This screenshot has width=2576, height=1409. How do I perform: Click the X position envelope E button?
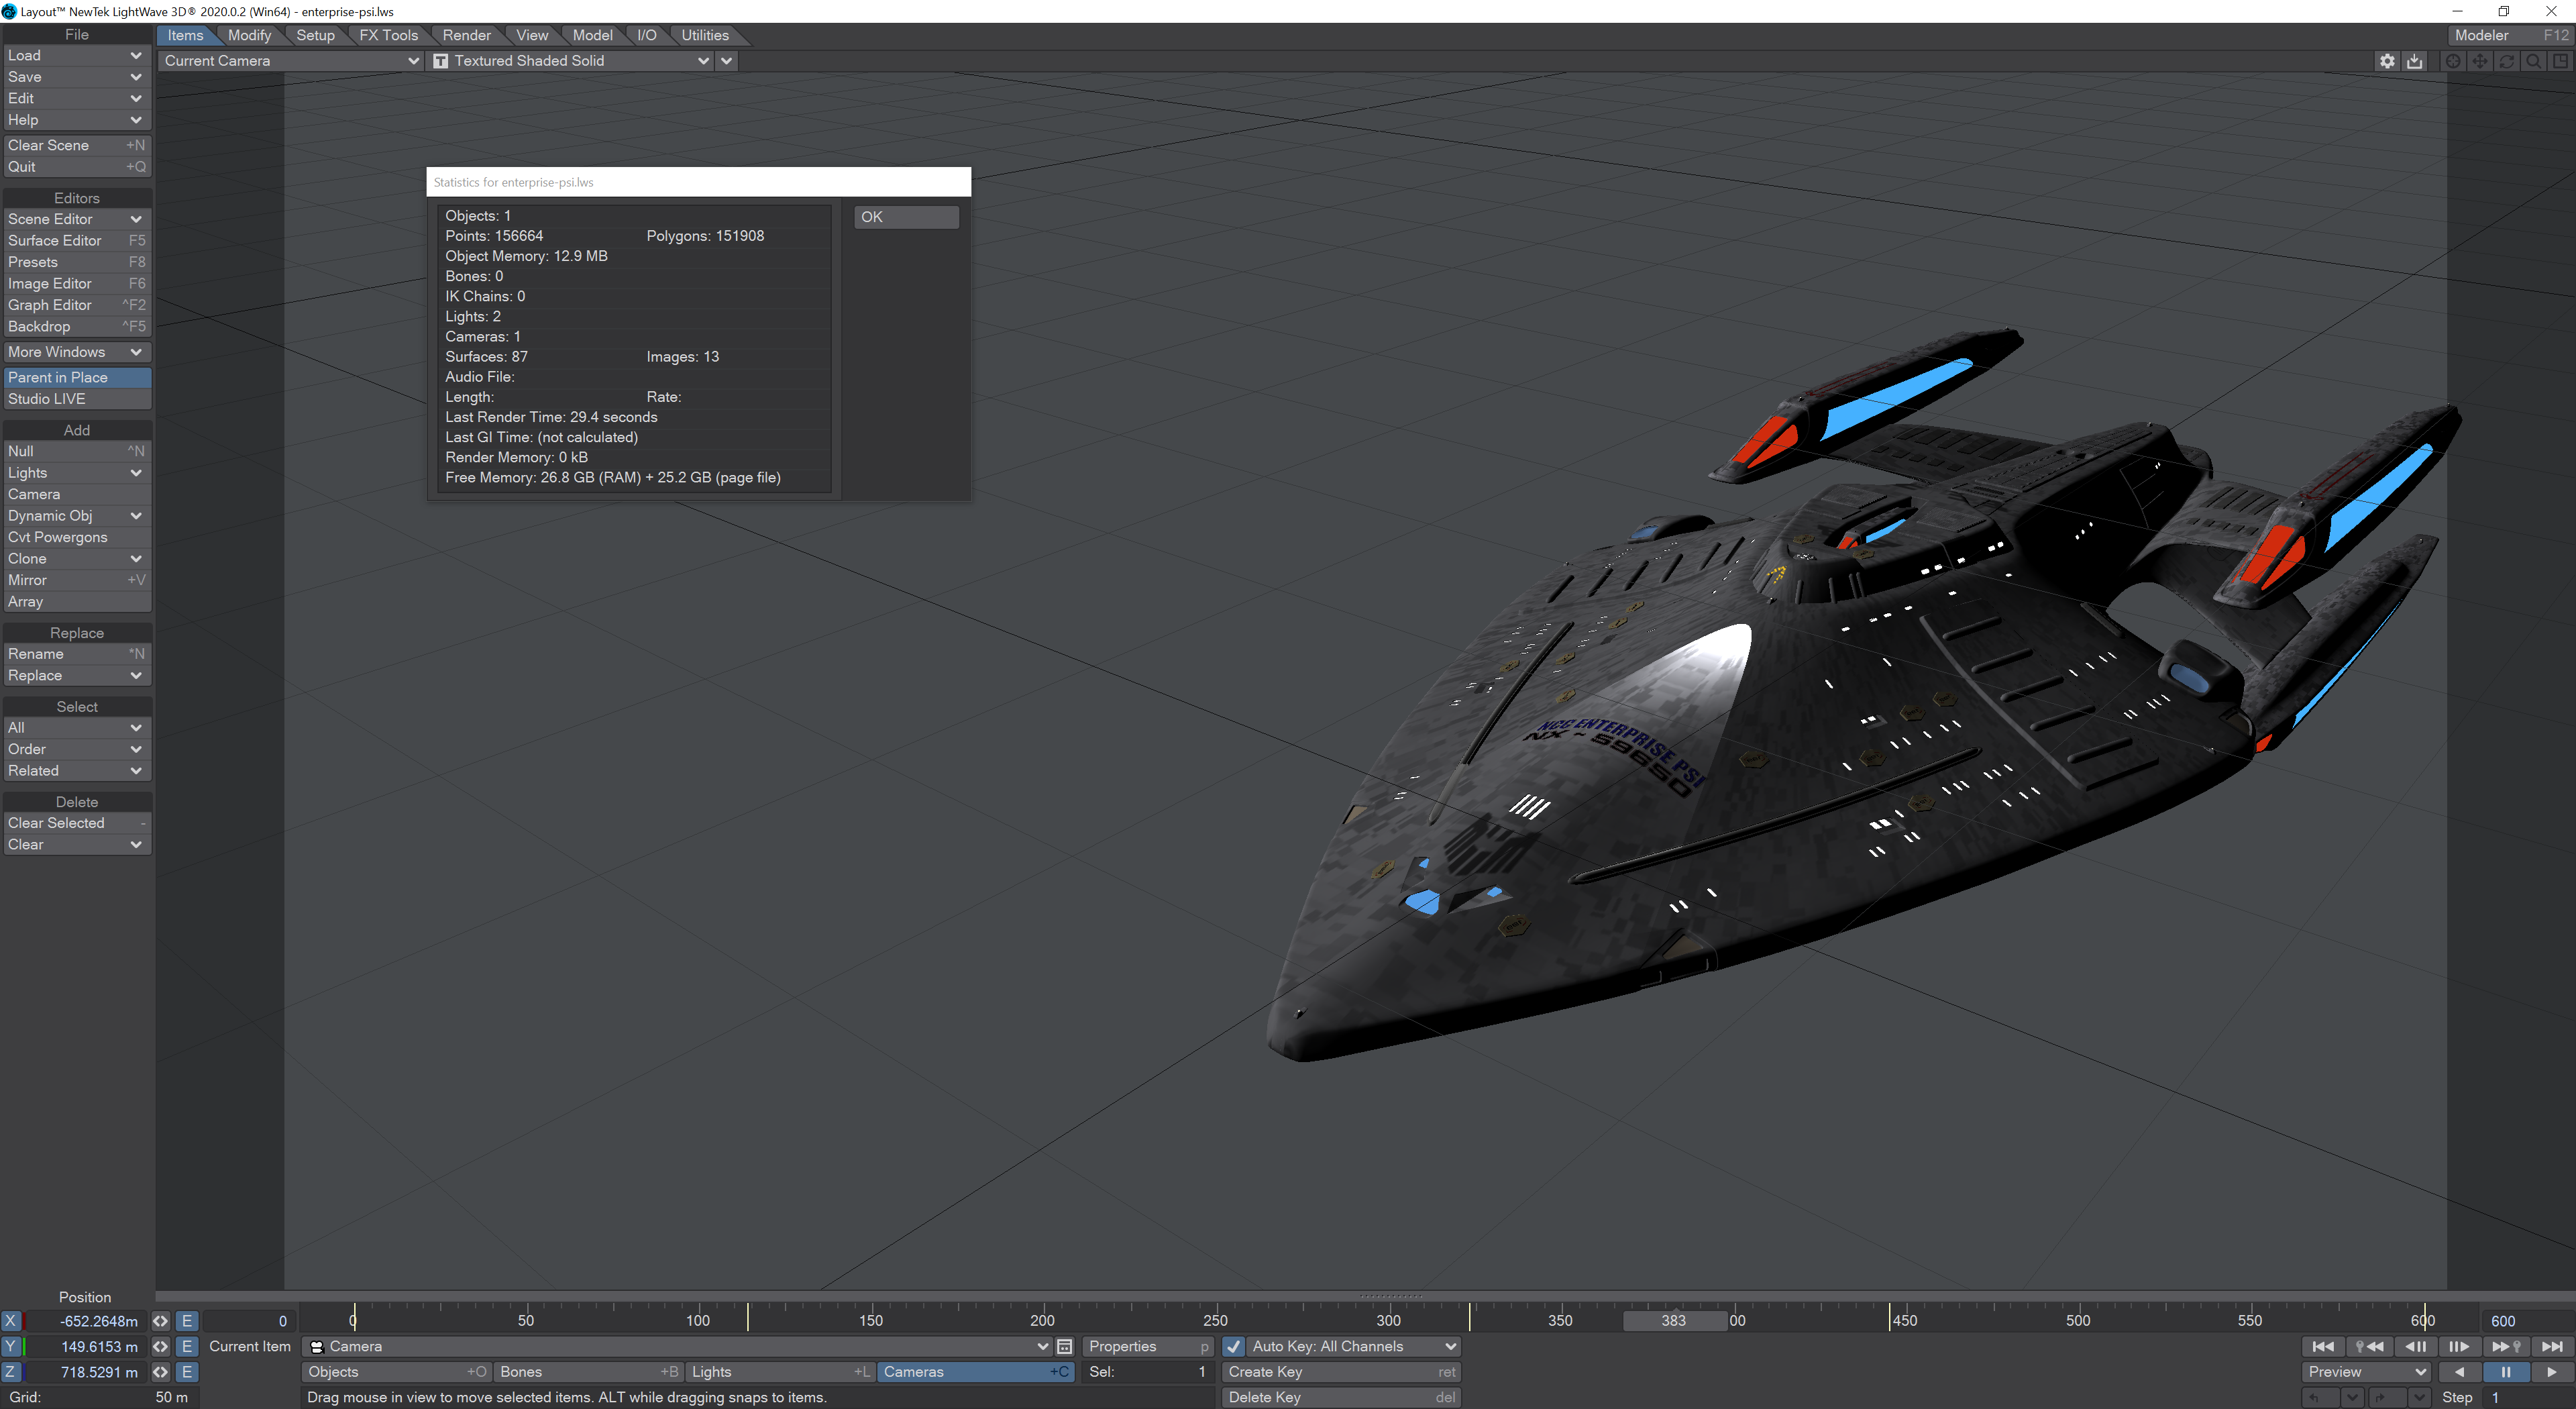click(187, 1321)
